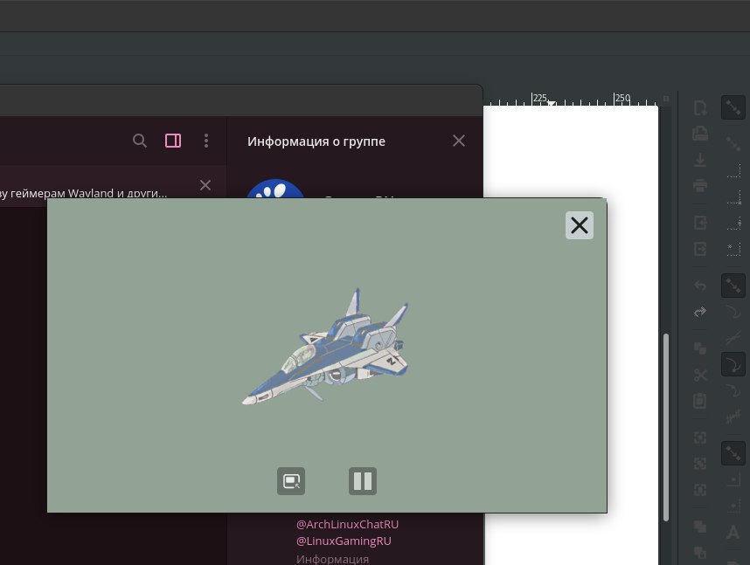Paste from clipboard in Inkscape
The height and width of the screenshot is (565, 750).
[x=700, y=401]
